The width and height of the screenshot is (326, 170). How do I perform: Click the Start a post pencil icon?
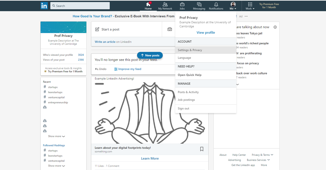coord(97,29)
